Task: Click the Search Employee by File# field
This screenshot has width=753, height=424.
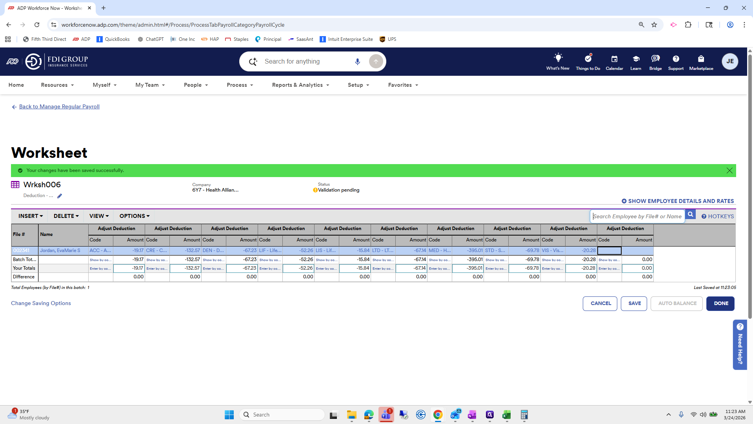Action: 637,216
